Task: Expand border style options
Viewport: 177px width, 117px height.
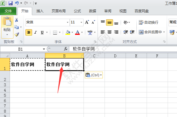Action: tap(60, 32)
